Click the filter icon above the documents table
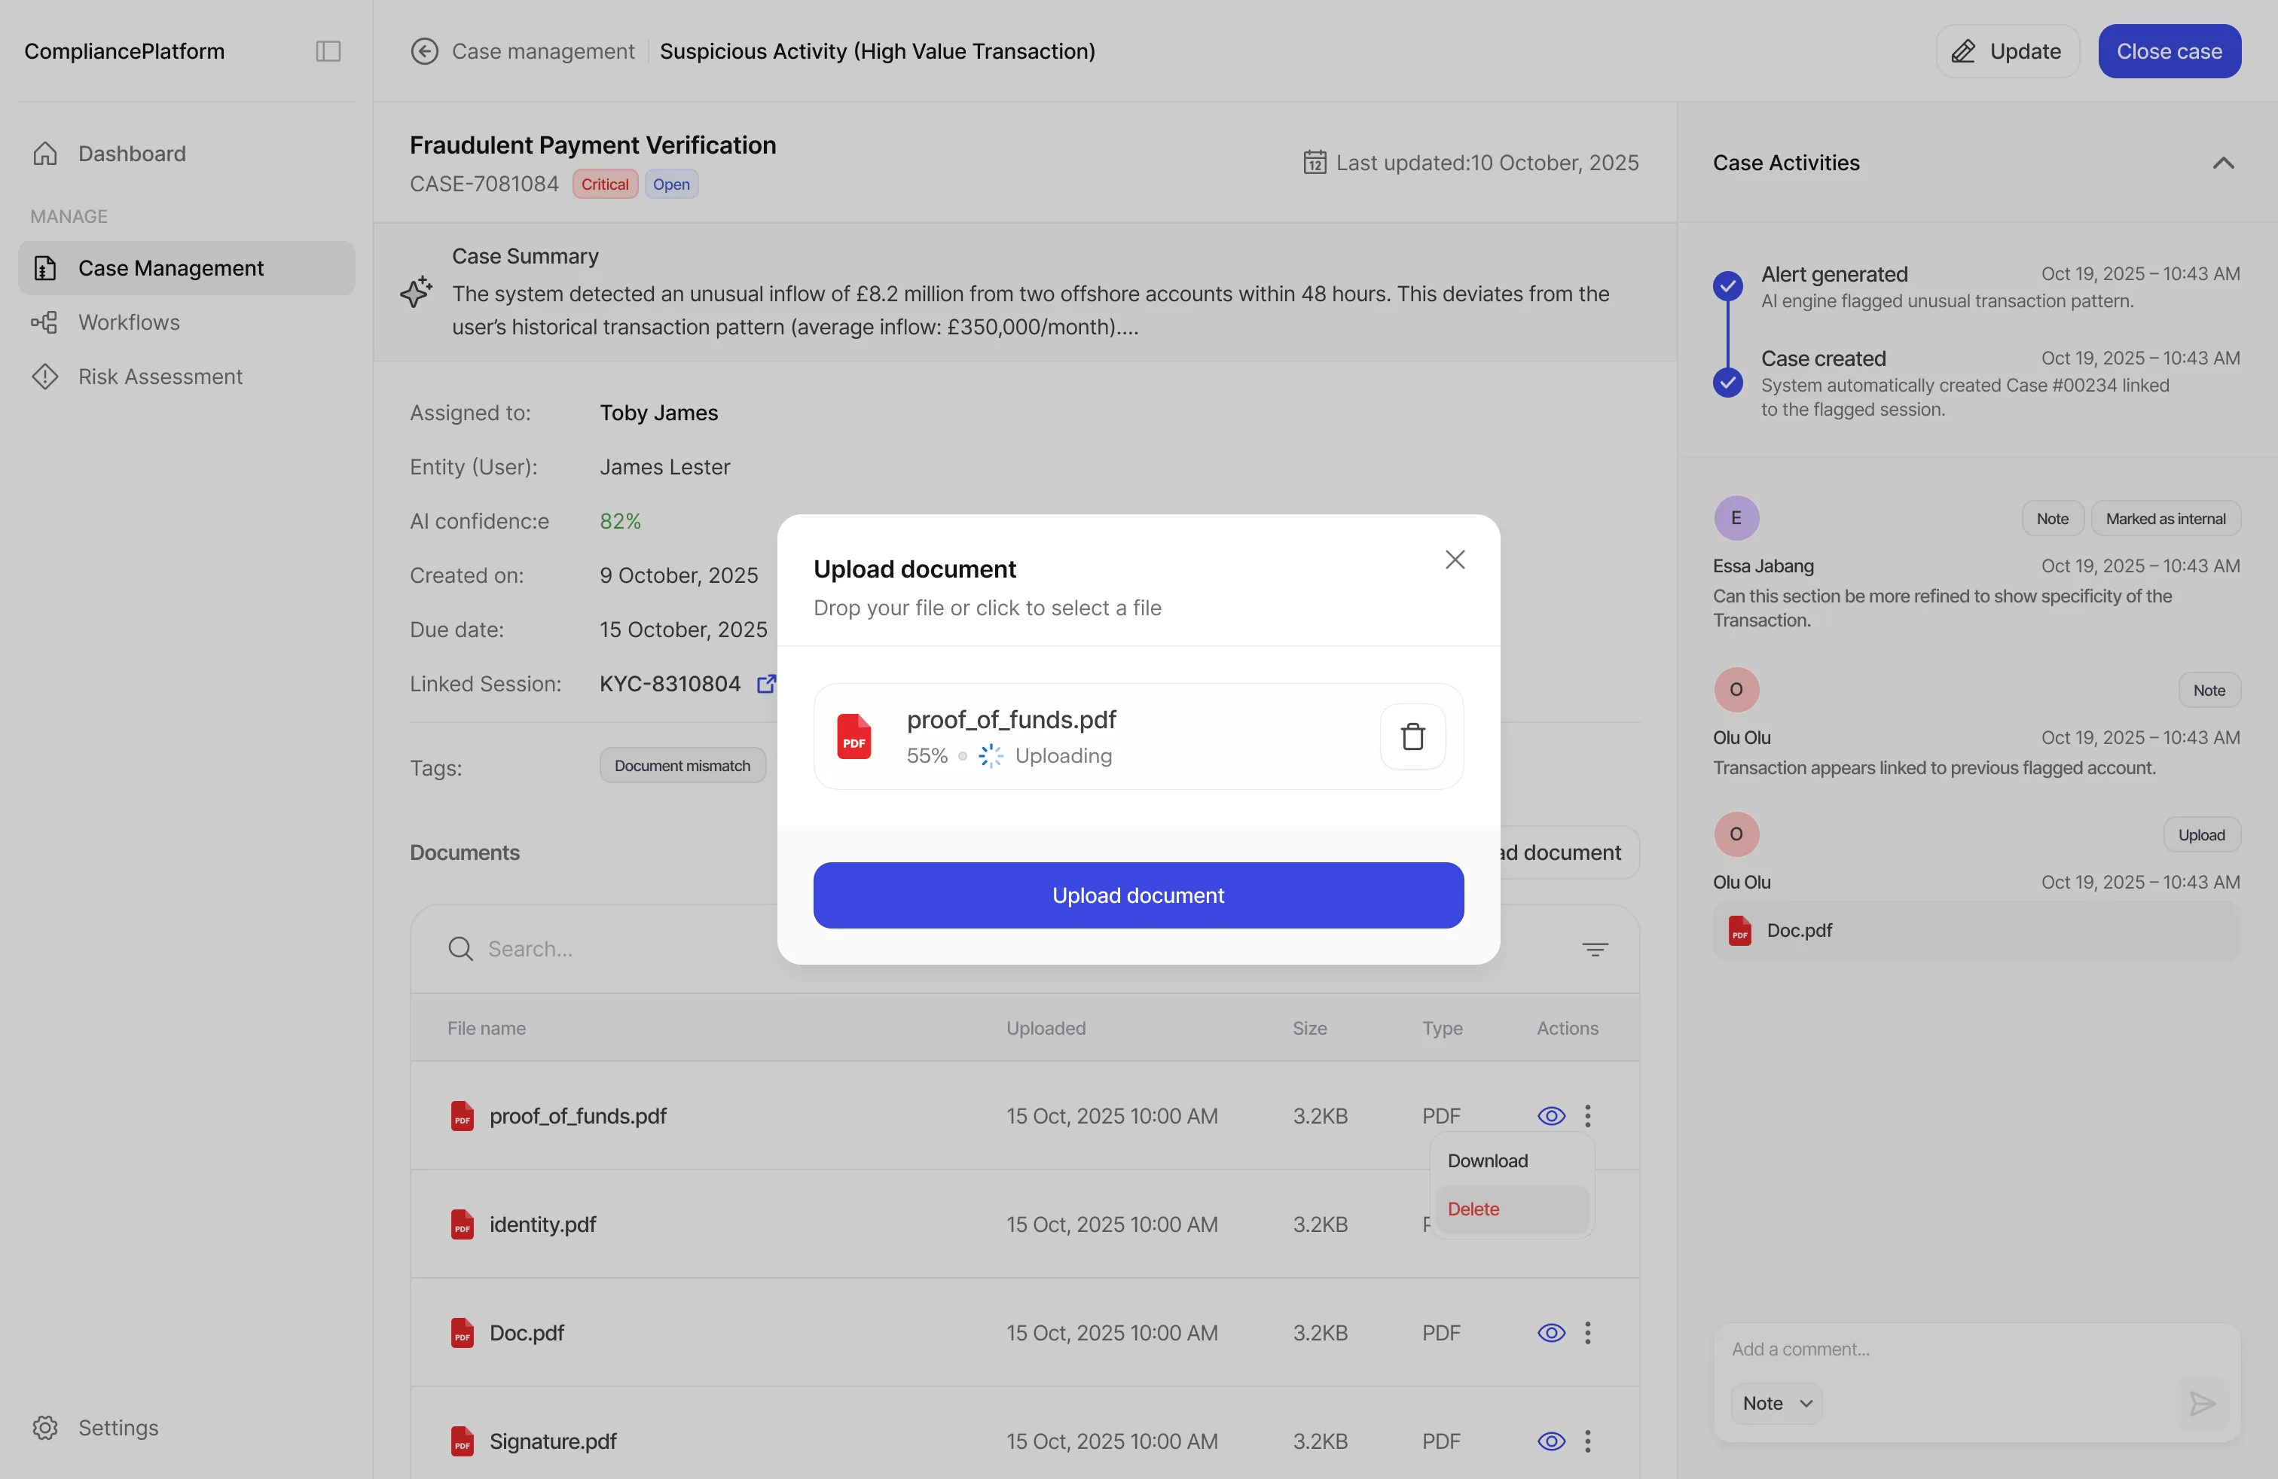Screen dimensions: 2278x1479 (1596, 948)
